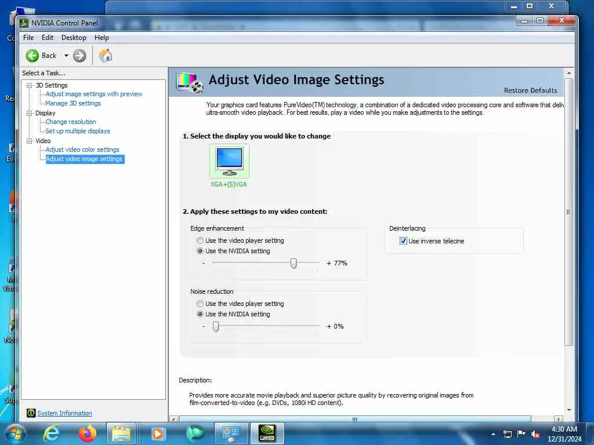Click the Adjust Video Image Settings header icon

click(x=190, y=82)
